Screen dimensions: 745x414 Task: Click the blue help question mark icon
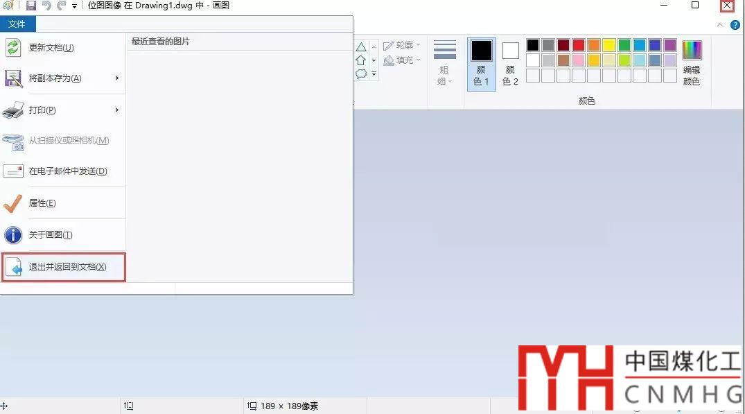(735, 25)
